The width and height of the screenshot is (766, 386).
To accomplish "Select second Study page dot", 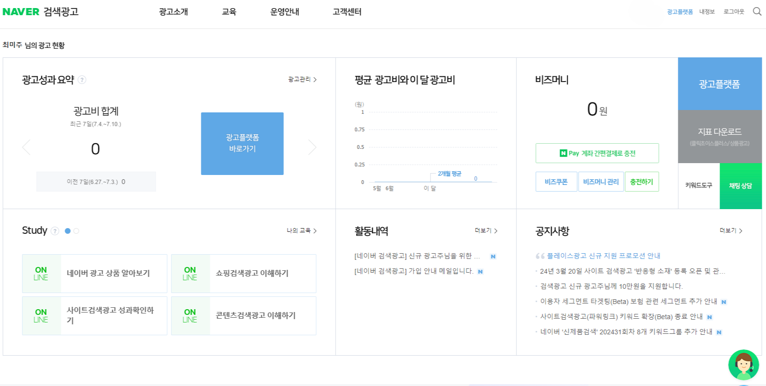I will [76, 231].
